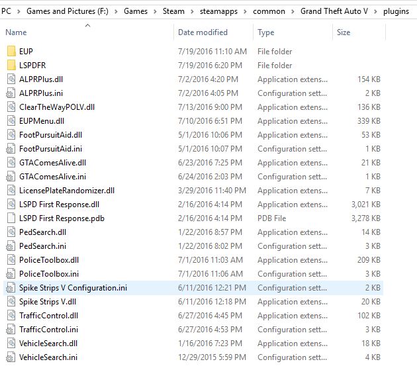
Task: Click the date '7/19/2016 11:10 AM'
Action: (x=212, y=51)
